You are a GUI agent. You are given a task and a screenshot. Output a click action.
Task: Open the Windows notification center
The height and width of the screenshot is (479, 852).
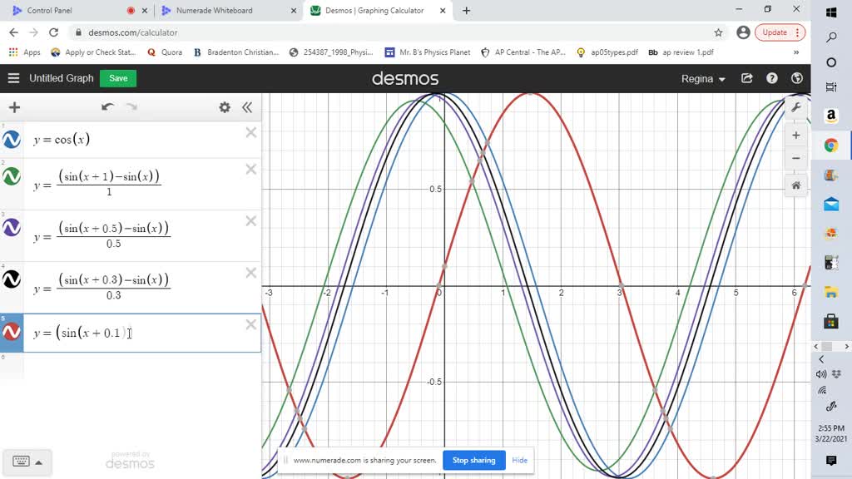[831, 461]
